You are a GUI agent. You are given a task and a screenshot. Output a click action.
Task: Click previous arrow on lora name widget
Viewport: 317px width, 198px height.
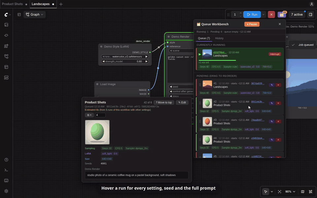(103, 56)
